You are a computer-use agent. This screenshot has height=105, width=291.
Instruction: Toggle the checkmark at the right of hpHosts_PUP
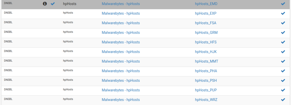[x=283, y=90]
